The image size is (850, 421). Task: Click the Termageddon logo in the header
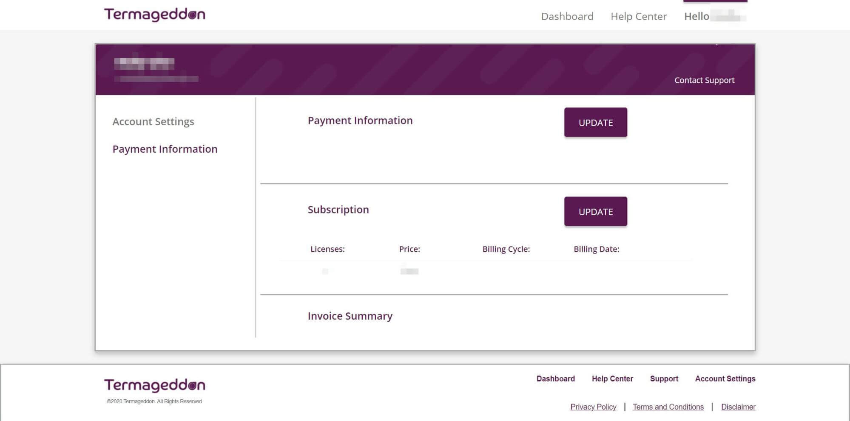tap(155, 14)
